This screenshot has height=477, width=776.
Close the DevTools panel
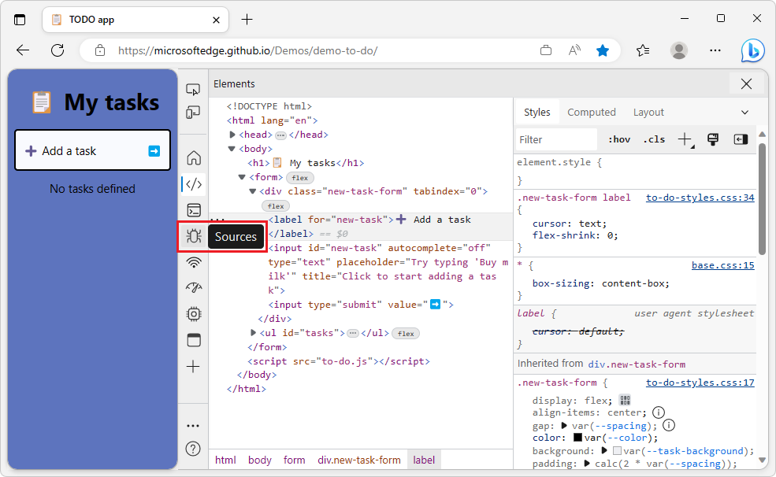point(746,84)
